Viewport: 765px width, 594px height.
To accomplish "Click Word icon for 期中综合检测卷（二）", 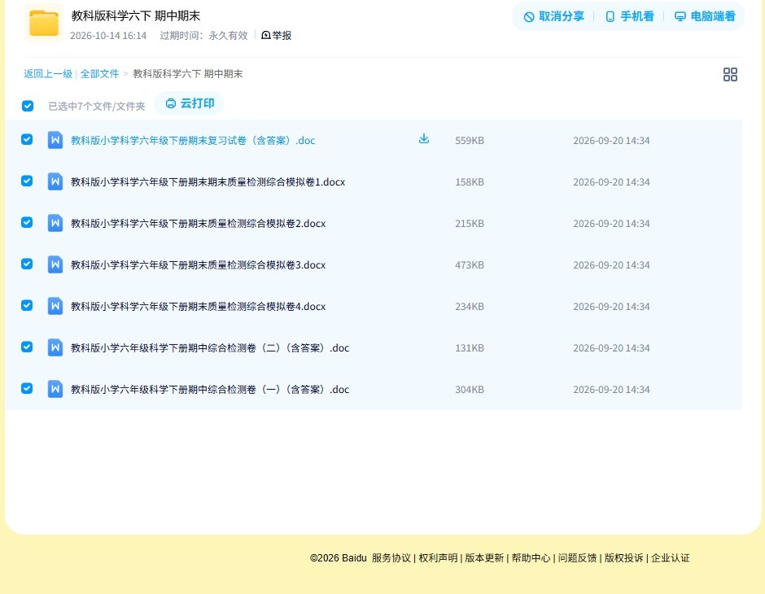I will click(55, 347).
